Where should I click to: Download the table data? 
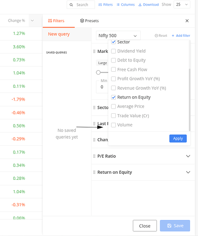point(148,5)
